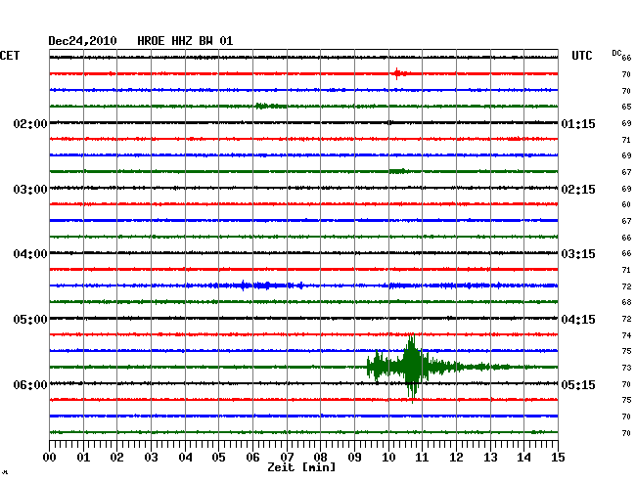Click x-axis minute label "03"
Image resolution: width=636 pixels, height=483 pixels.
coord(151,458)
